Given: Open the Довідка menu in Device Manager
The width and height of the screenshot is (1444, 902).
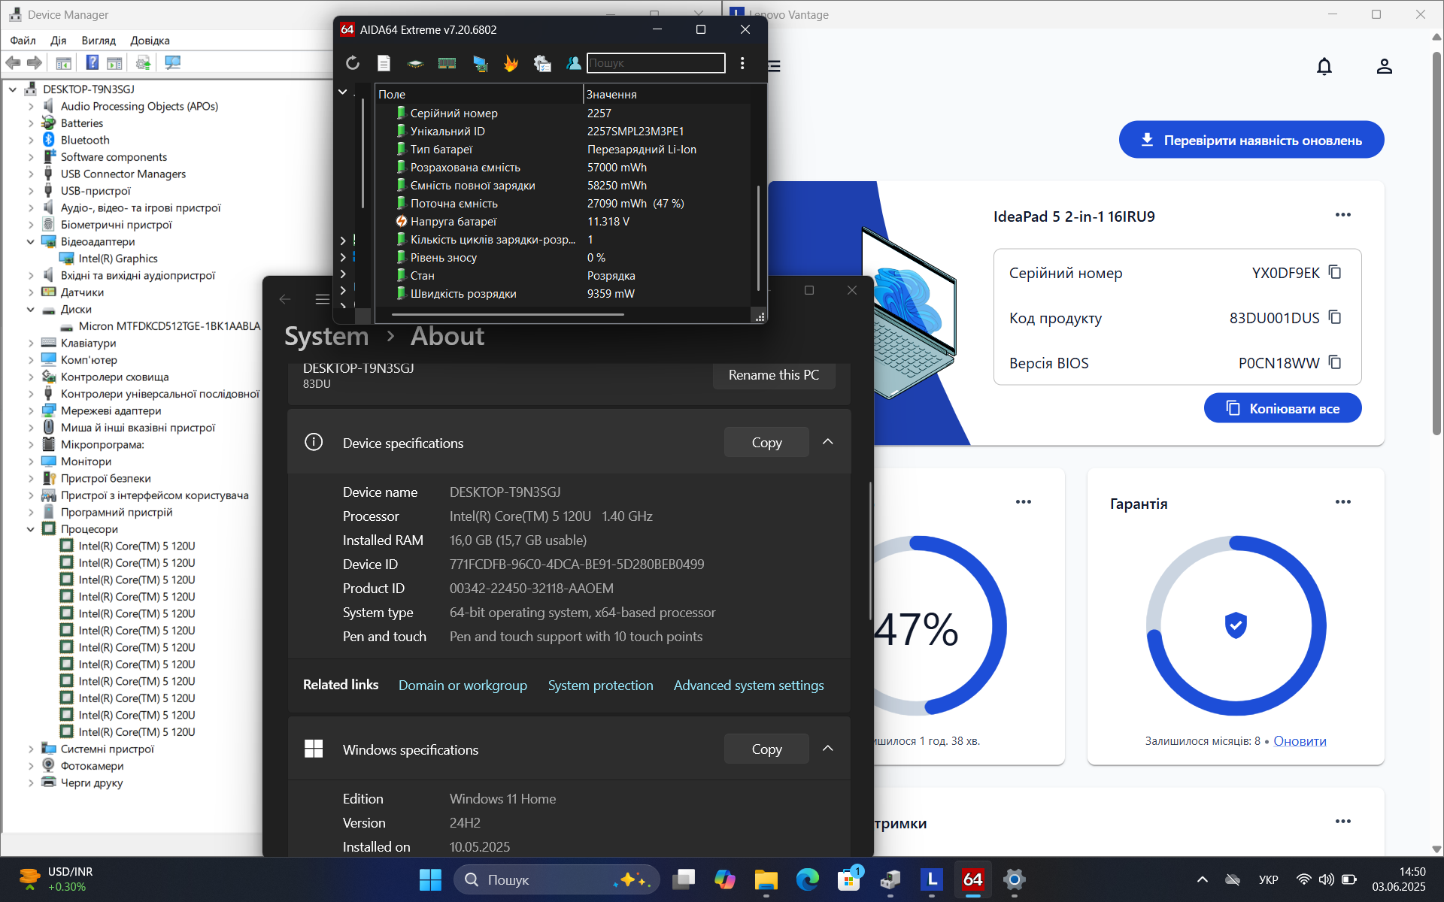Looking at the screenshot, I should click(x=150, y=41).
